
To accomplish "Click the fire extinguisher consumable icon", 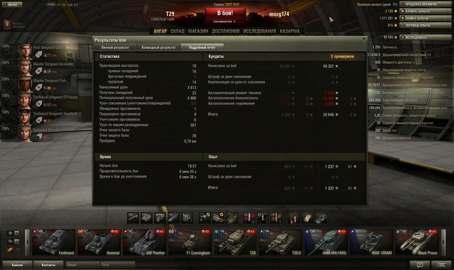I will 294,218.
